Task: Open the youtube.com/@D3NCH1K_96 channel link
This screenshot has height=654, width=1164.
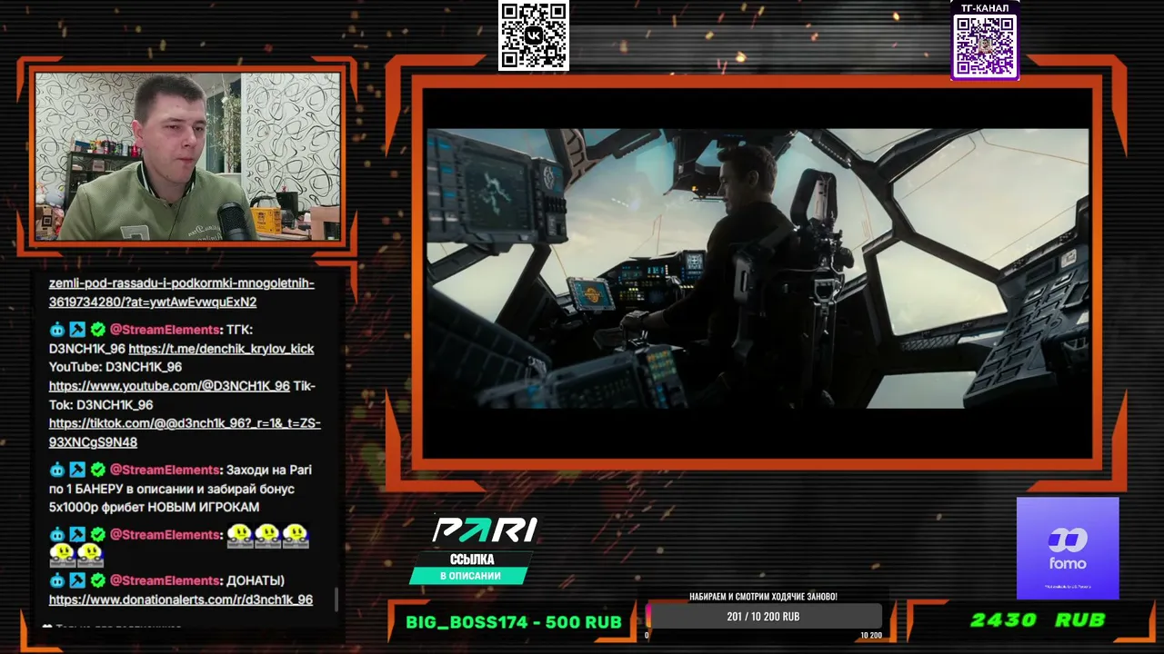Action: tap(169, 386)
